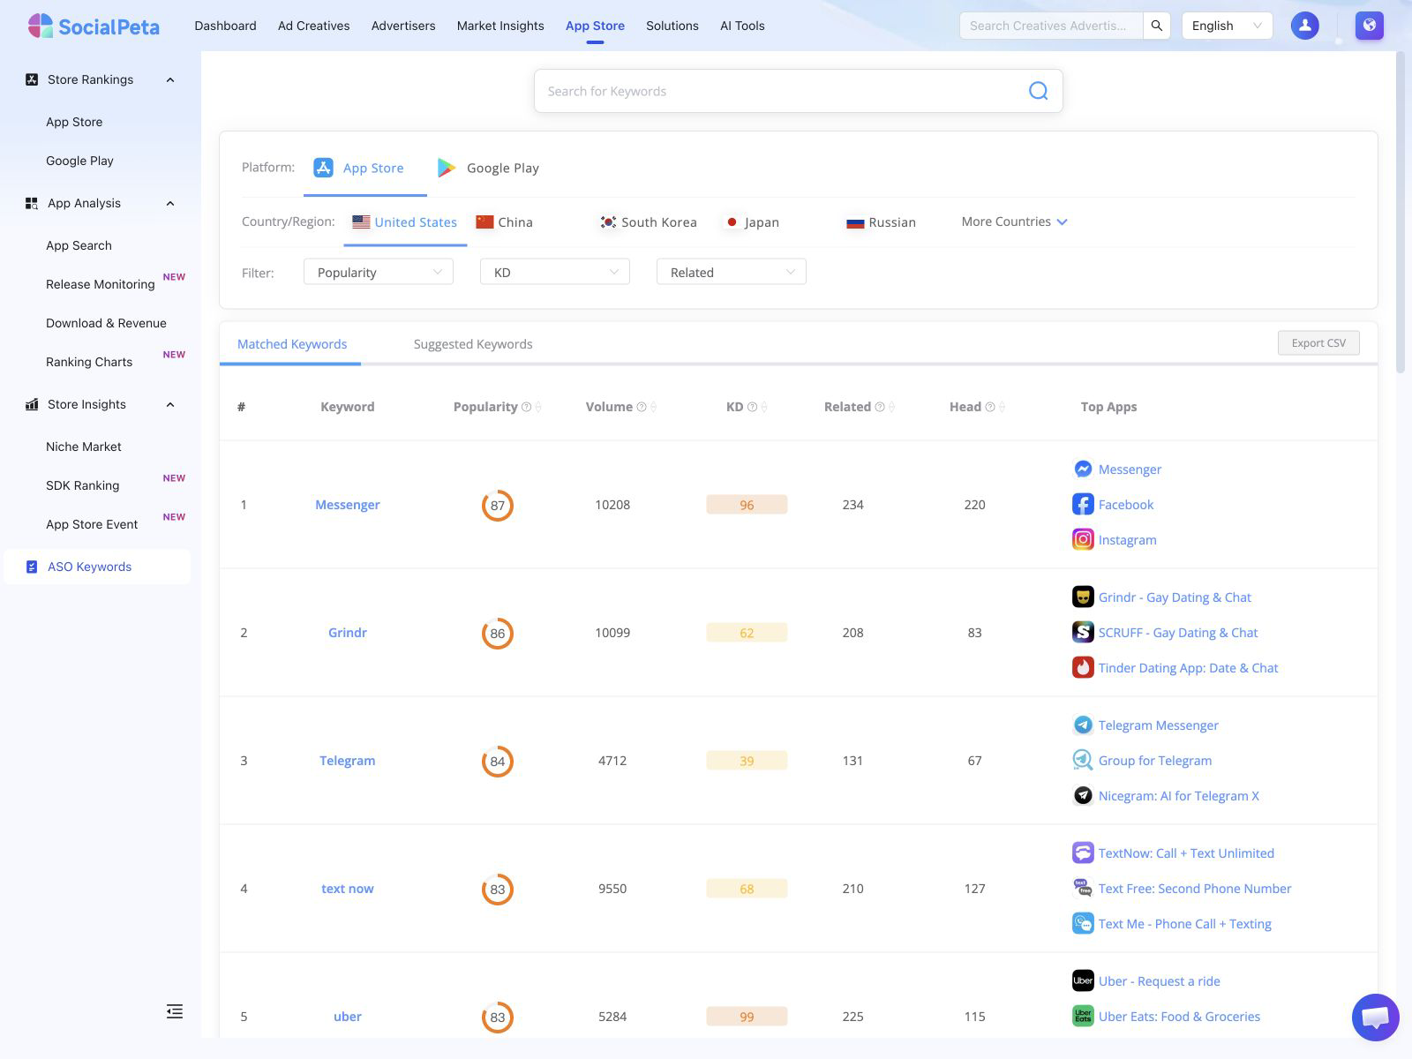
Task: Click the Uber Eats app icon
Action: point(1083,1017)
